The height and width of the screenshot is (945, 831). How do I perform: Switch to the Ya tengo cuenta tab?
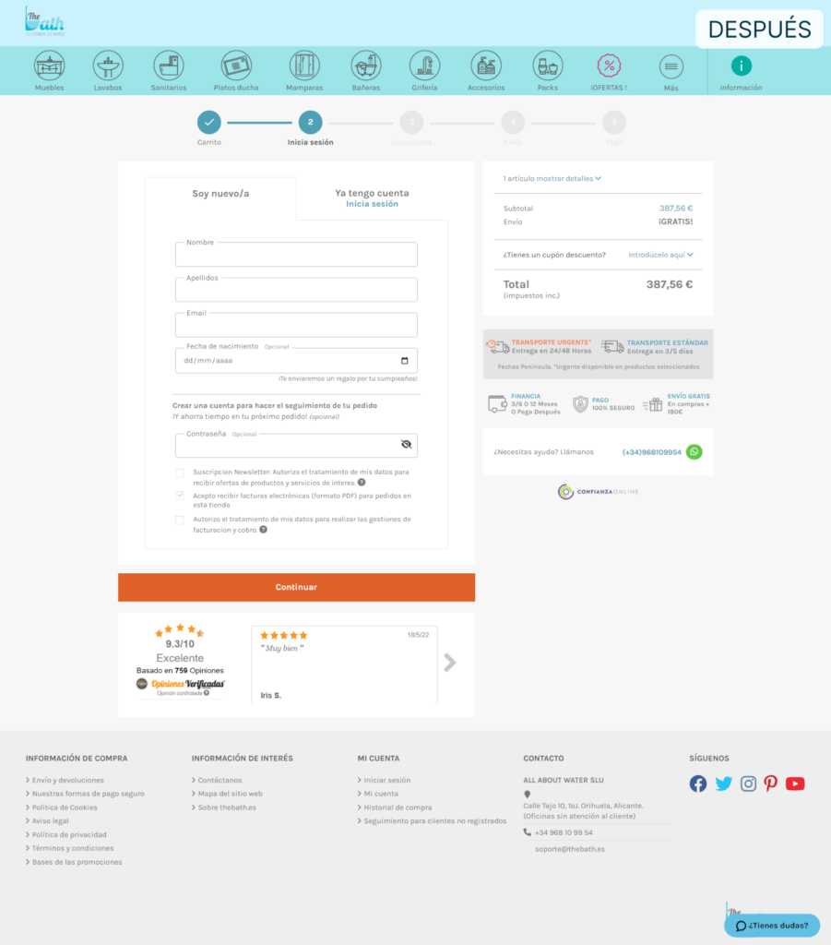click(x=372, y=197)
